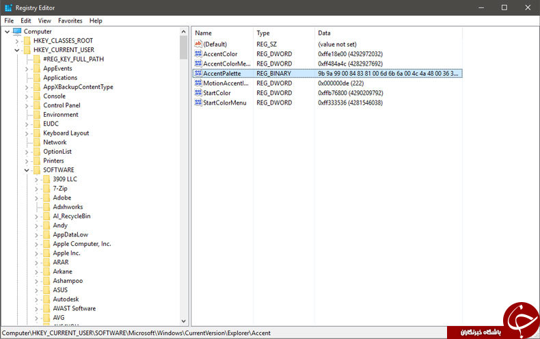The height and width of the screenshot is (339, 540).
Task: Click the StartColor value icon
Action: pyautogui.click(x=198, y=93)
